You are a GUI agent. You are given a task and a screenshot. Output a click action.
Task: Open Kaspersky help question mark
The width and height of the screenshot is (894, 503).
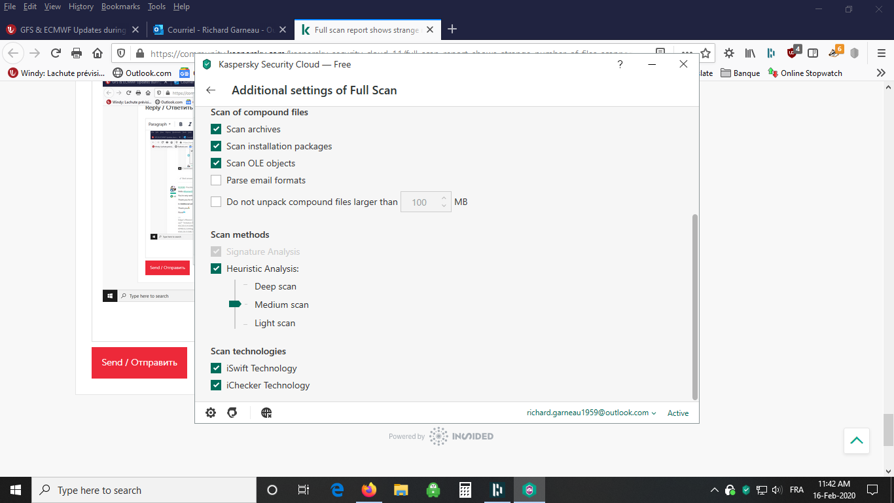click(x=620, y=64)
